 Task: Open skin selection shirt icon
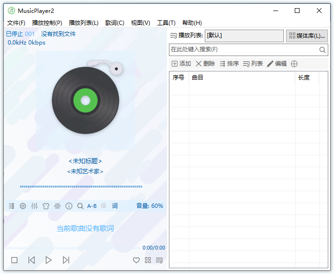(46, 206)
